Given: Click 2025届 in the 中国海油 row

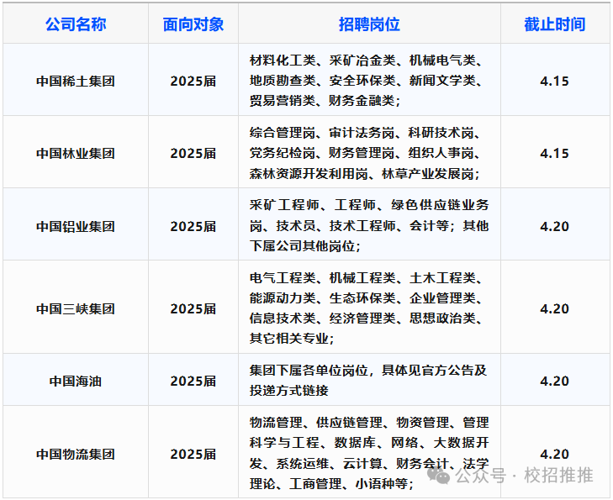Looking at the screenshot, I should point(193,381).
